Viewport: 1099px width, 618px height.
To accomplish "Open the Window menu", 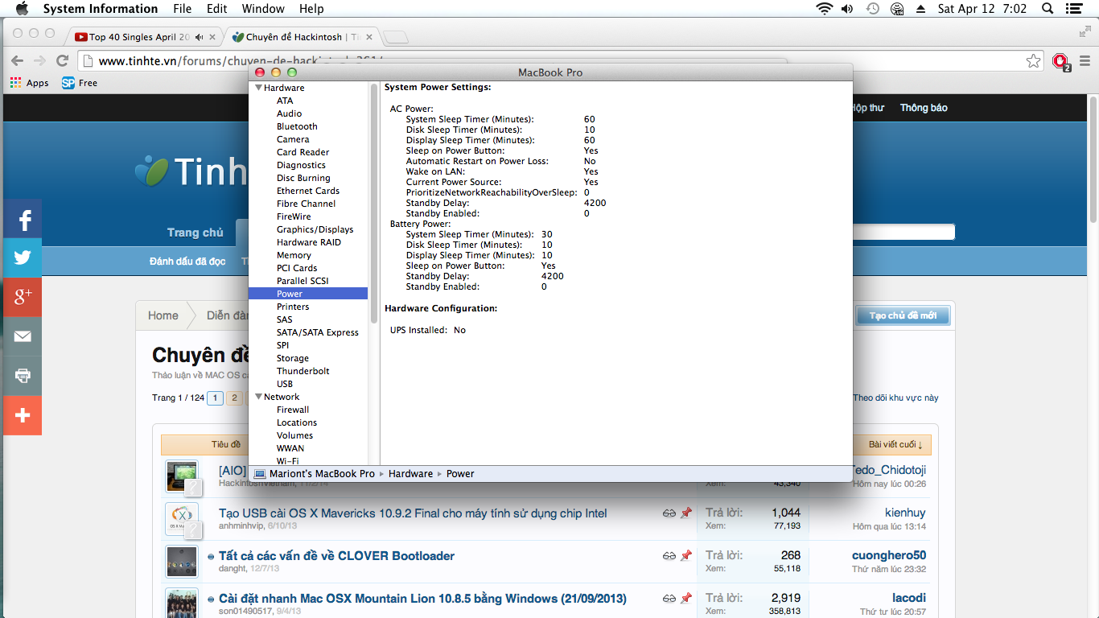I will tap(263, 9).
